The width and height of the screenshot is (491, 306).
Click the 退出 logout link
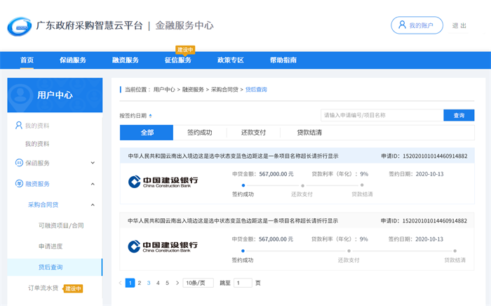tap(459, 25)
